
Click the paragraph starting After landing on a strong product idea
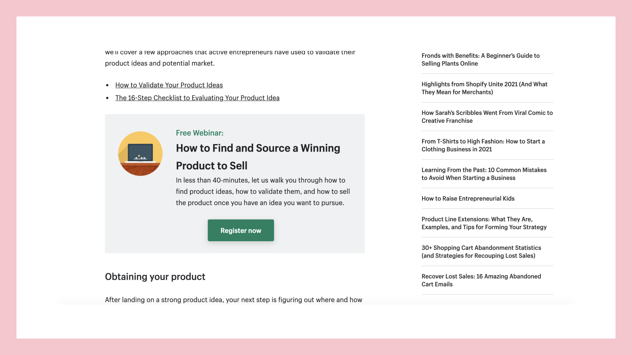pyautogui.click(x=233, y=300)
